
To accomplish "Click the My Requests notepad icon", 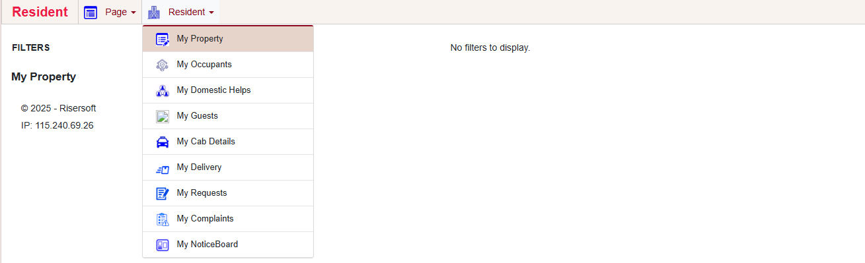I will (x=163, y=193).
